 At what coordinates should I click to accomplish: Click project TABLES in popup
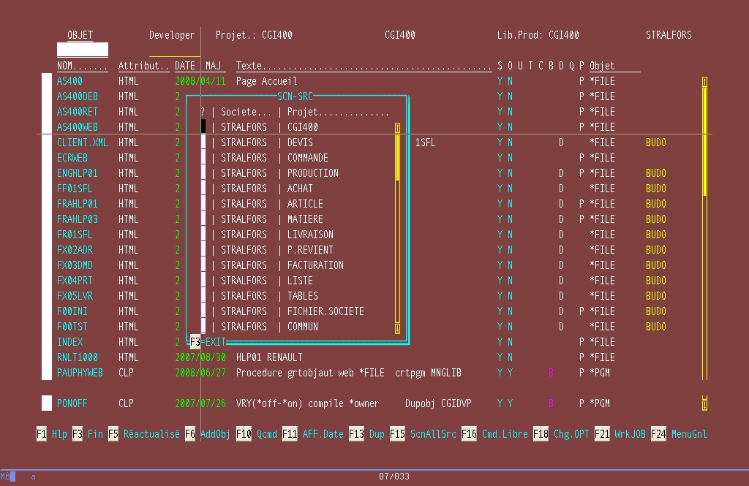click(302, 296)
